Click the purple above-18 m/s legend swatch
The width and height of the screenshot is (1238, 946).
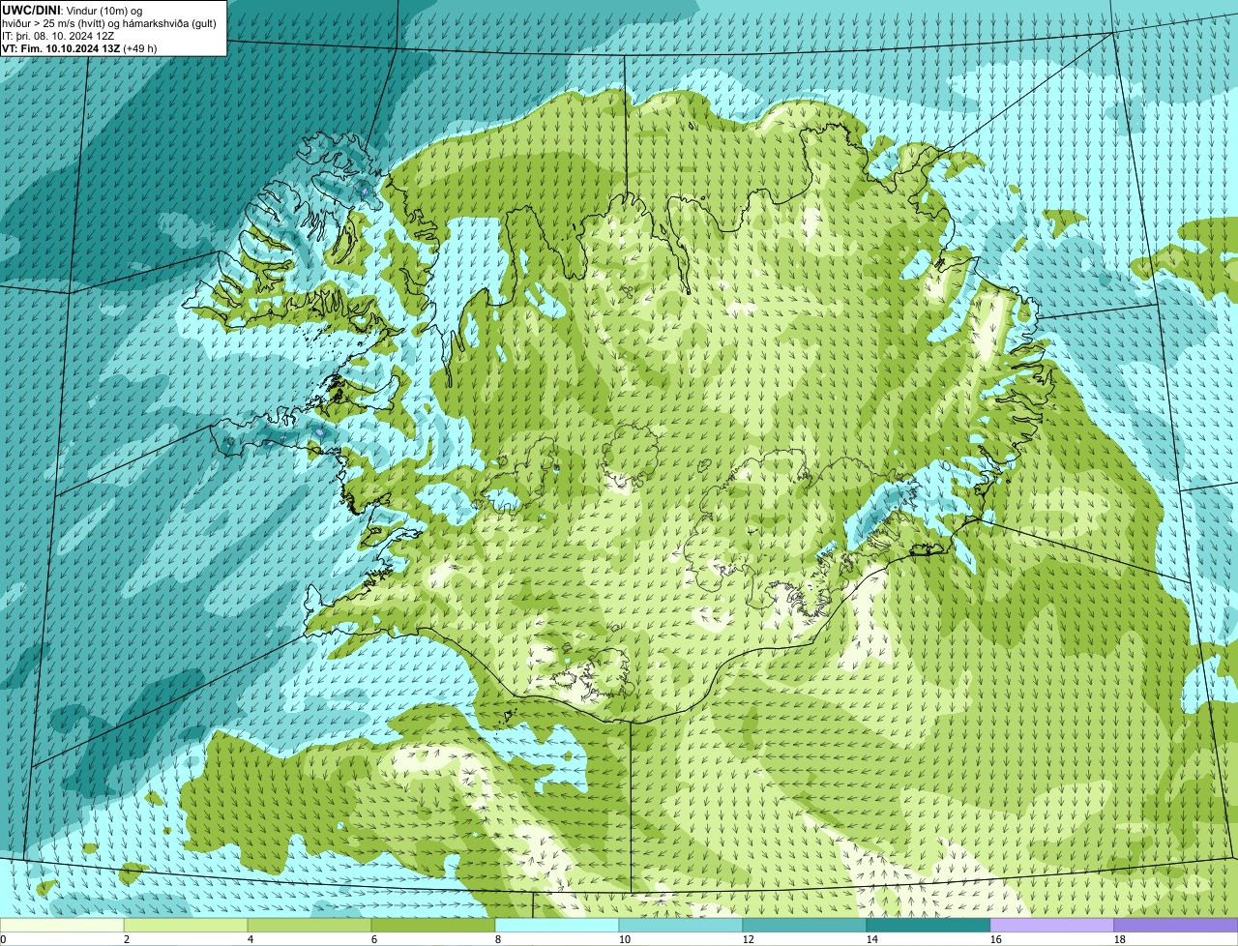[1176, 925]
